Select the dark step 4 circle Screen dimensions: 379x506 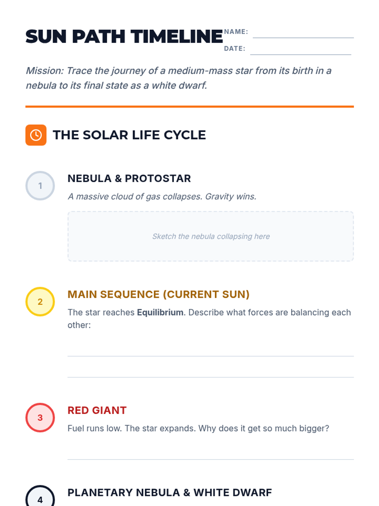click(x=40, y=496)
